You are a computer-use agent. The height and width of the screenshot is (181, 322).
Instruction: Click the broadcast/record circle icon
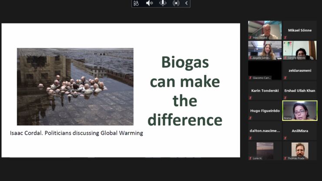[x=176, y=3]
